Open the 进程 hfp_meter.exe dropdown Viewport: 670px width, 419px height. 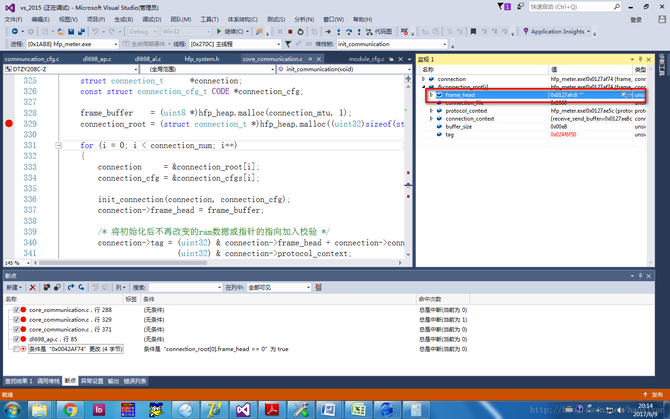click(116, 44)
